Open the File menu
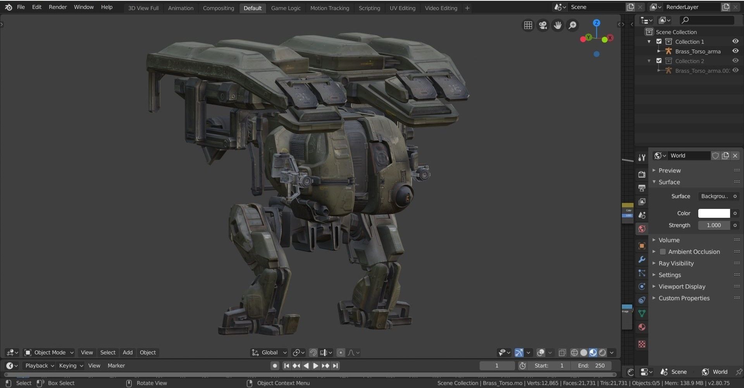Image resolution: width=744 pixels, height=388 pixels. pyautogui.click(x=21, y=7)
